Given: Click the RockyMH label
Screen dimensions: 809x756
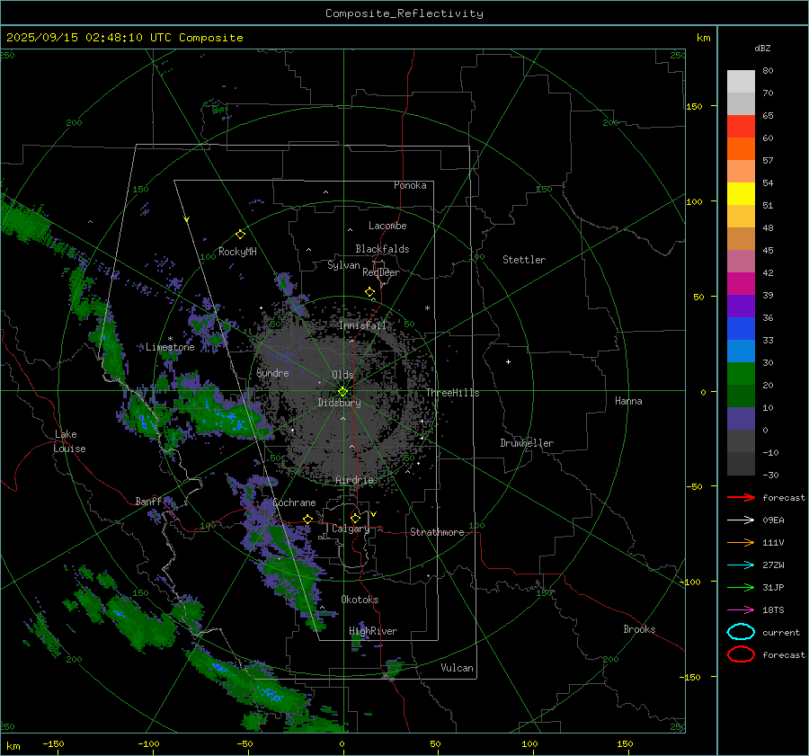Looking at the screenshot, I should [x=237, y=252].
